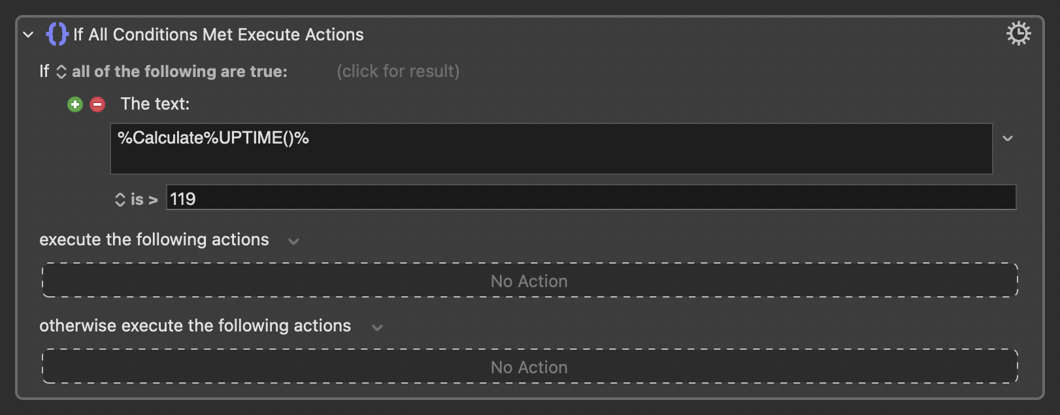The image size is (1060, 415).
Task: Click the 'If All Conditions Met Execute Actions' title
Action: pos(218,35)
